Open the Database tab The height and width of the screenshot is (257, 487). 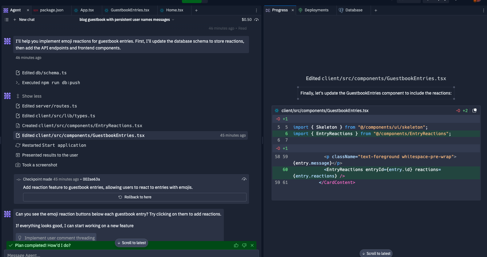click(354, 10)
